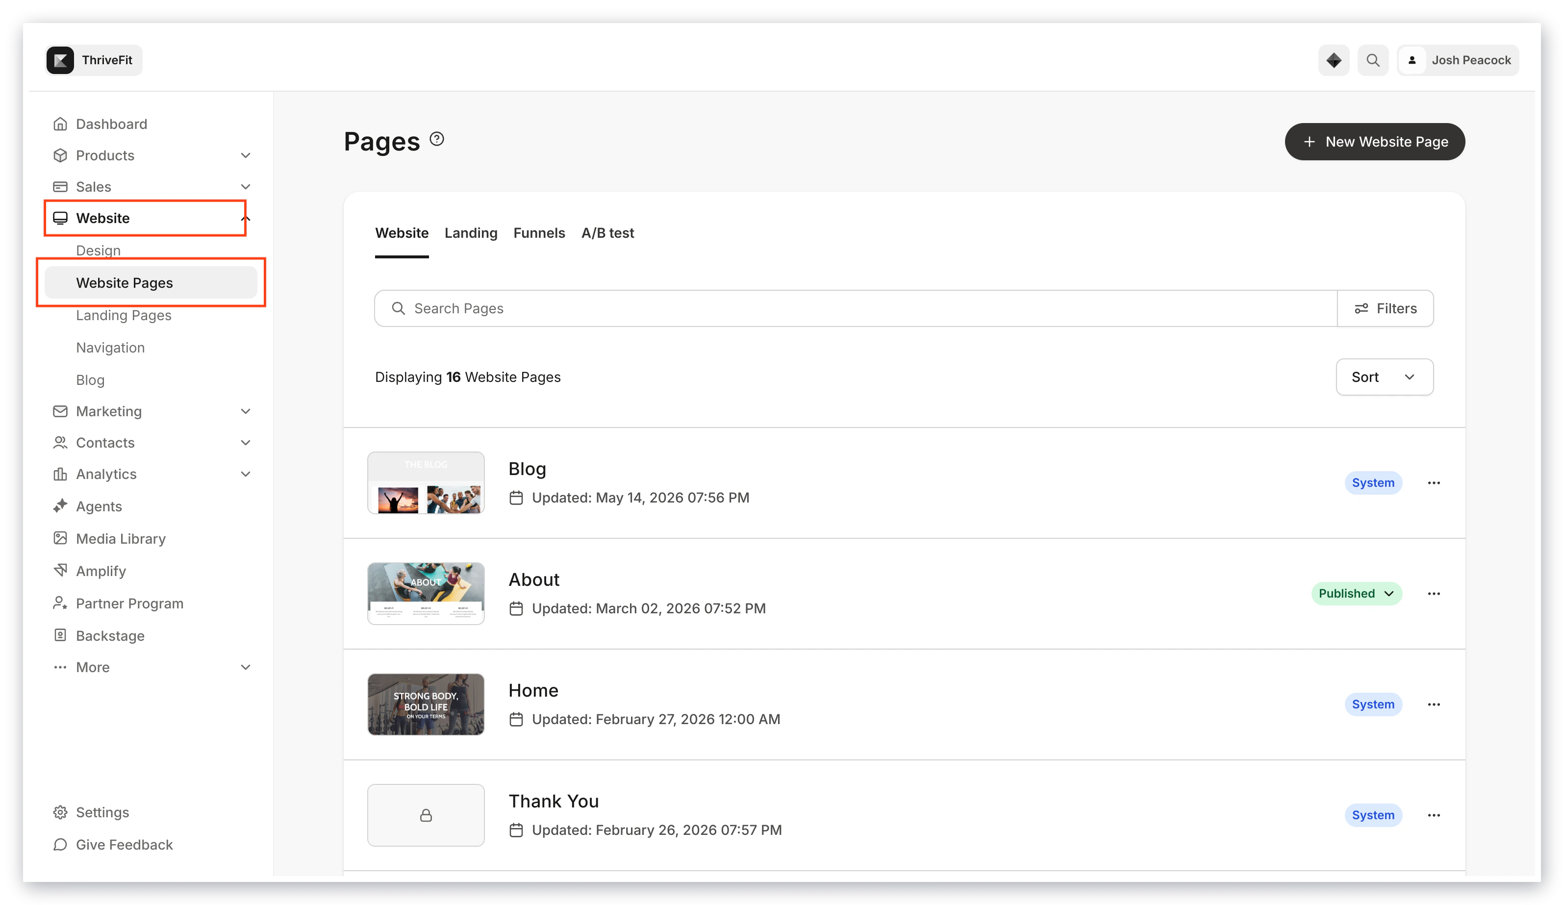Click the Blog page thumbnail
This screenshot has height=905, width=1564.
tap(426, 483)
